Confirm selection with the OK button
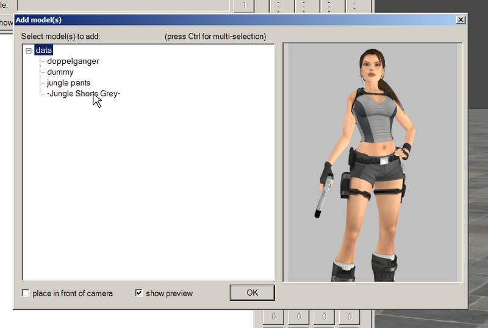 pos(252,293)
